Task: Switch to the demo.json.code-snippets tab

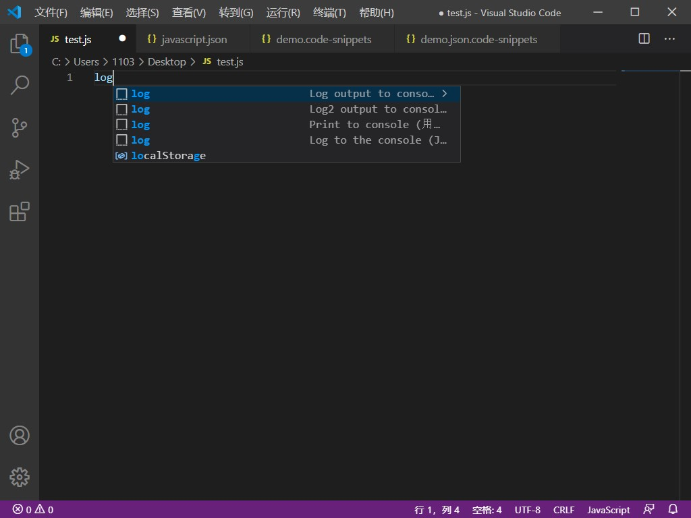Action: [x=478, y=39]
